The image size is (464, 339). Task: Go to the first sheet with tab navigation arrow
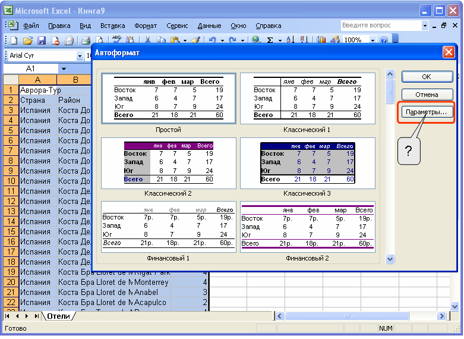pos(7,316)
